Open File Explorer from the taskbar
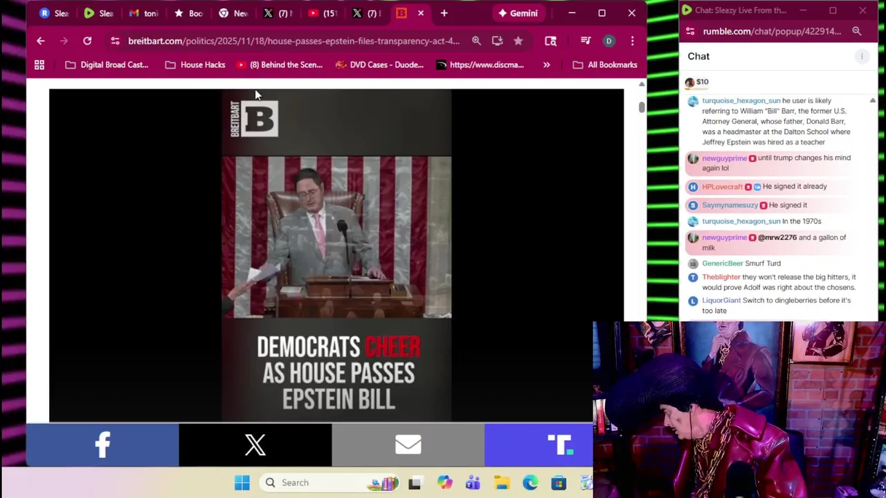This screenshot has height=498, width=886. (502, 483)
